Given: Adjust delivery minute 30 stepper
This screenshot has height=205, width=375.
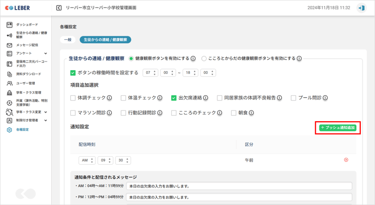Looking at the screenshot, I should tap(123, 160).
